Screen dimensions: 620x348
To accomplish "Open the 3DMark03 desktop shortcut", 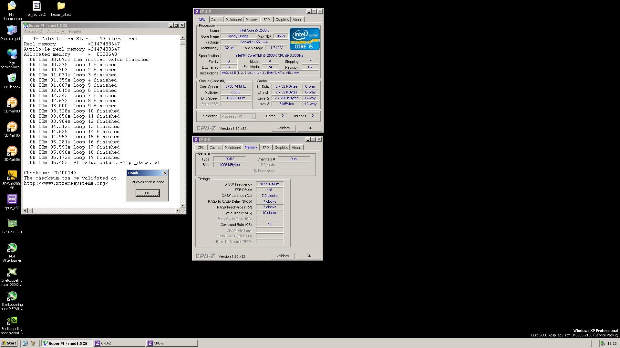I will 12,103.
